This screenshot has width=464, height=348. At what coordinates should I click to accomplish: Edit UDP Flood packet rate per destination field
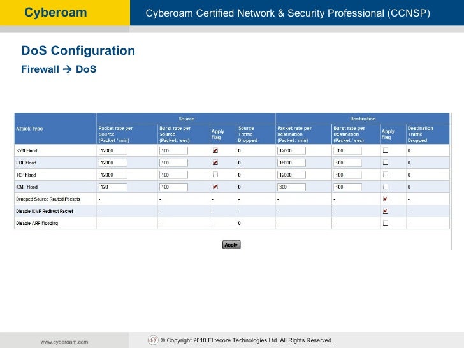(x=291, y=163)
